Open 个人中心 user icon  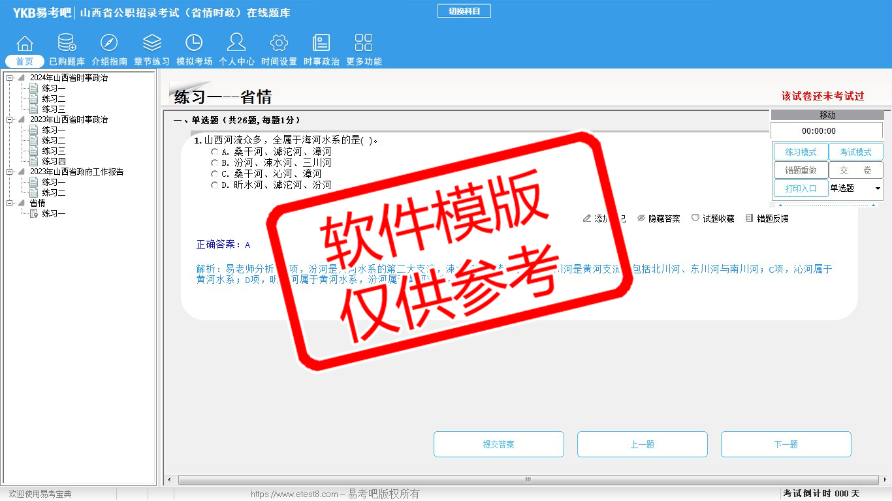point(236,44)
